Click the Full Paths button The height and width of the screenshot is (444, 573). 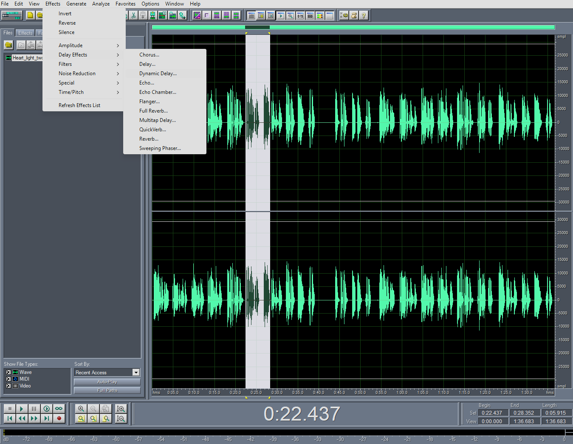[x=107, y=390]
